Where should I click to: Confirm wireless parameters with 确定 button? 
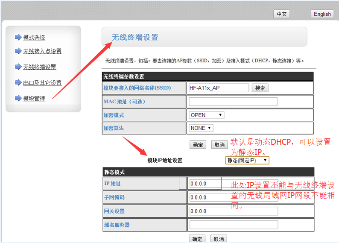(x=198, y=145)
